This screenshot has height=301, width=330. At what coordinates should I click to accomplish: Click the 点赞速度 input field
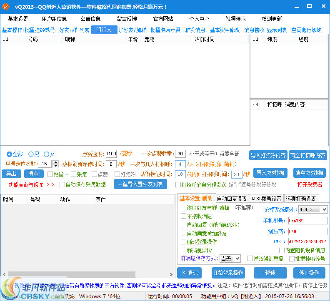pyautogui.click(x=111, y=154)
